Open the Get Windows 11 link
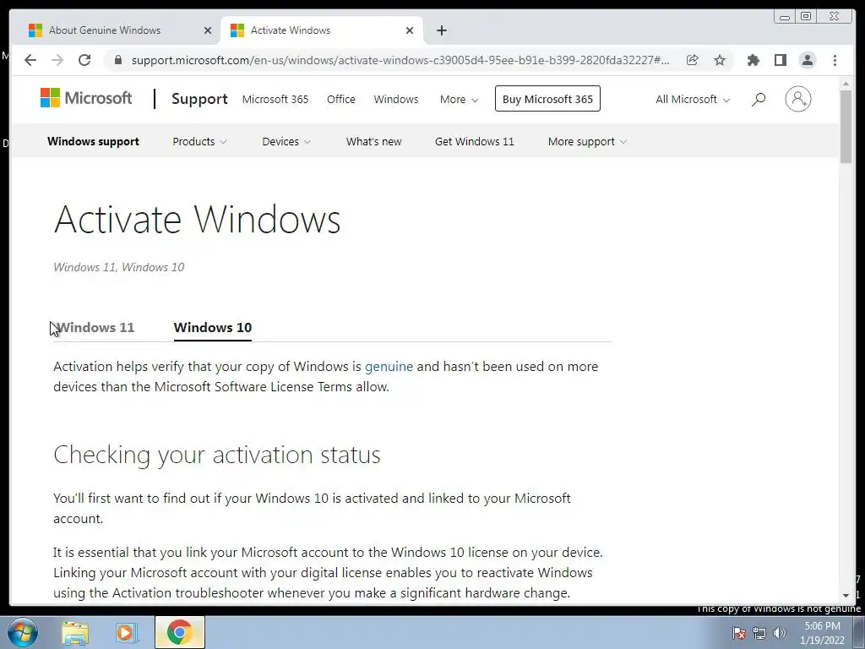The height and width of the screenshot is (649, 865). 475,141
